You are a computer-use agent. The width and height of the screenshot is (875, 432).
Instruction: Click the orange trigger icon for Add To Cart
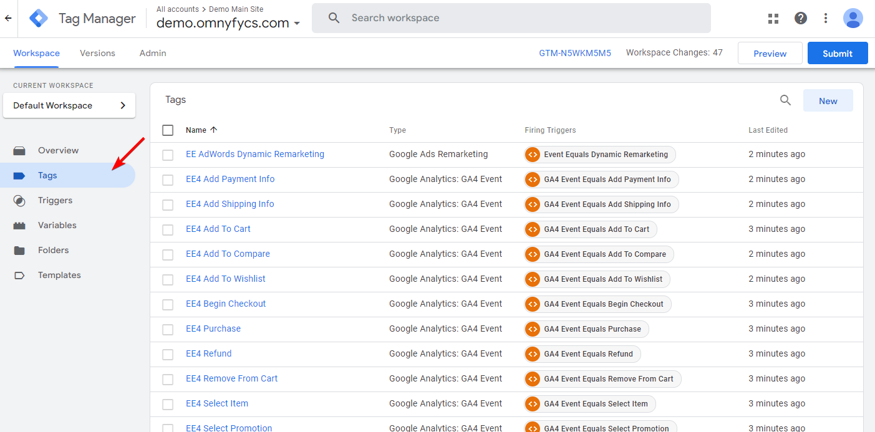click(532, 229)
